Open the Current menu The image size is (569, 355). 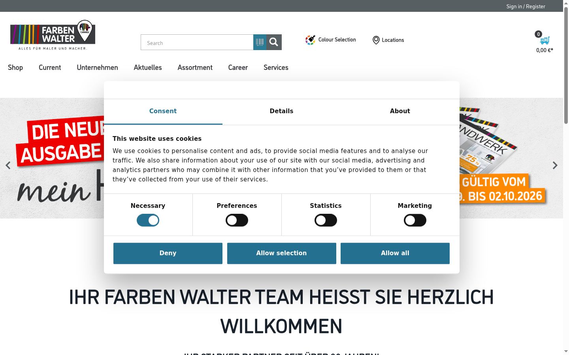[50, 67]
